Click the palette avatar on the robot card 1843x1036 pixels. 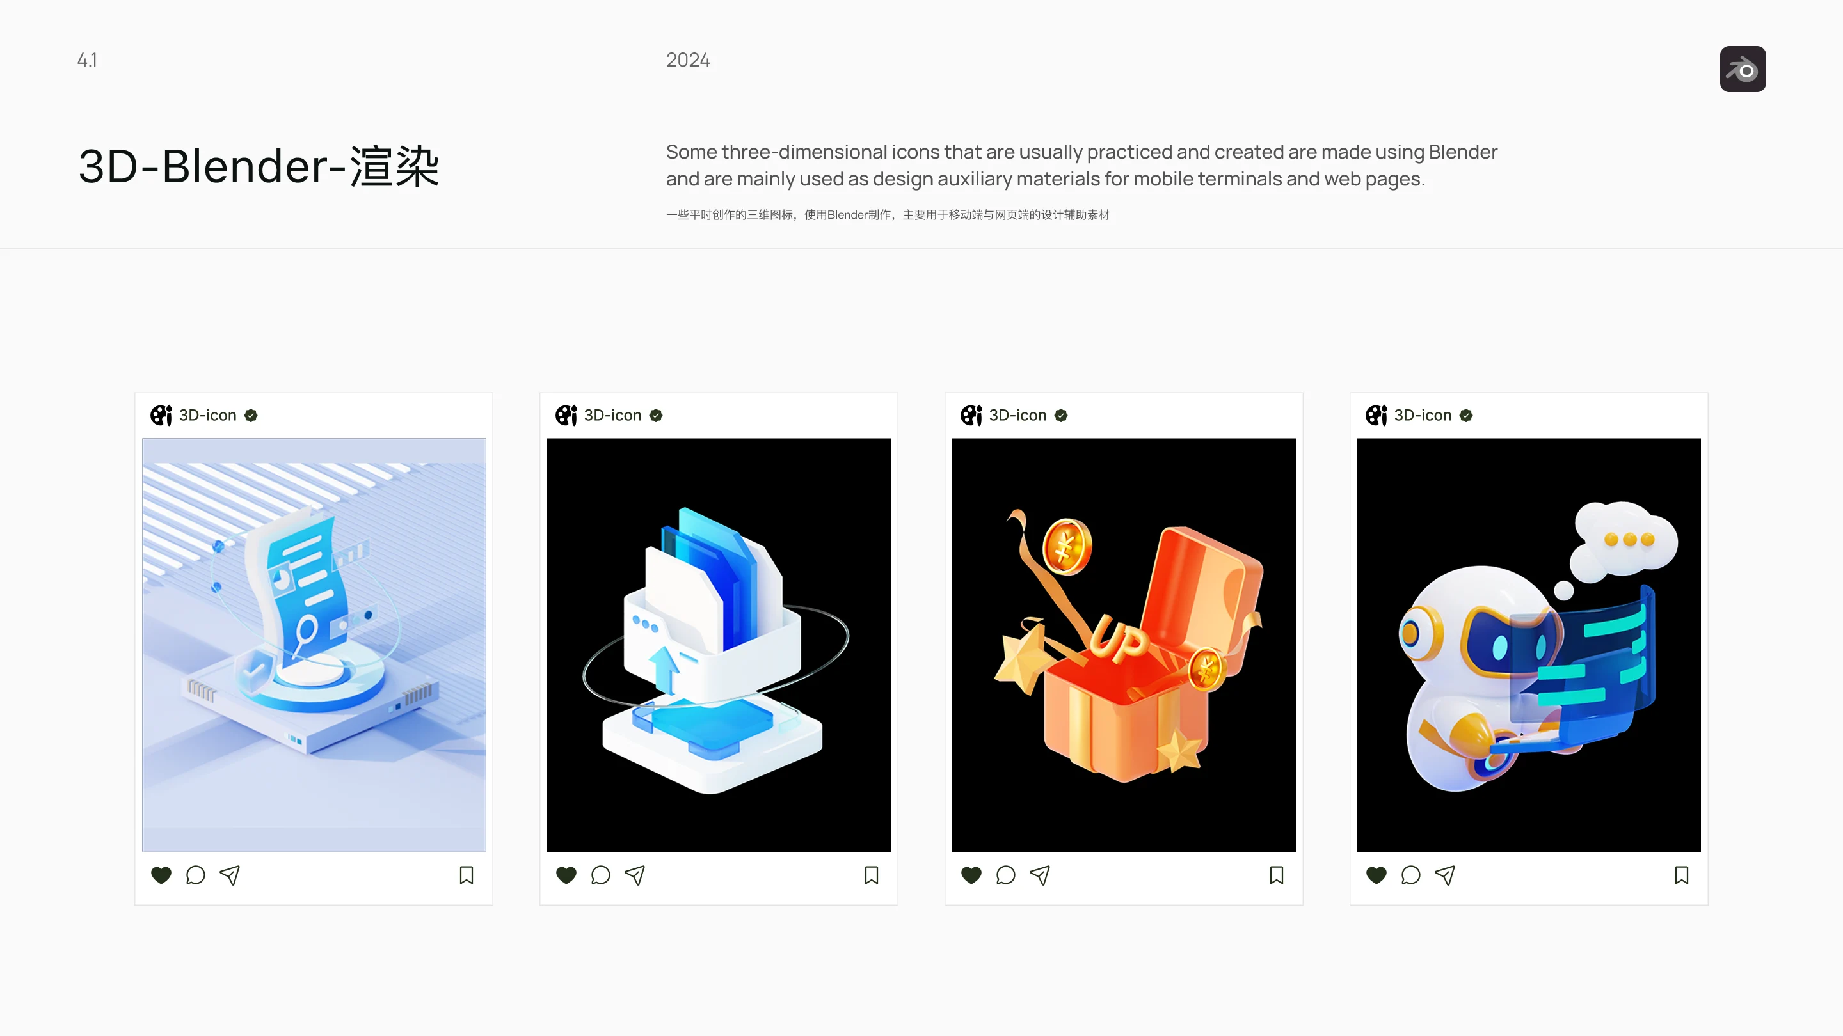[x=1376, y=416]
